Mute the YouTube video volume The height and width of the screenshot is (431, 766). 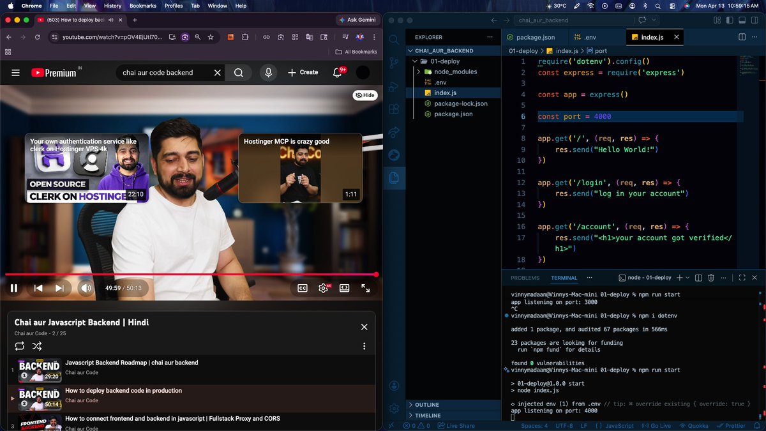(86, 288)
